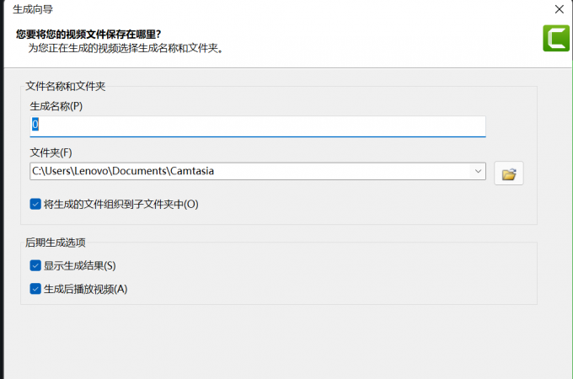The width and height of the screenshot is (573, 379).
Task: Click the 显示生成结果(S) label text
Action: pos(79,265)
